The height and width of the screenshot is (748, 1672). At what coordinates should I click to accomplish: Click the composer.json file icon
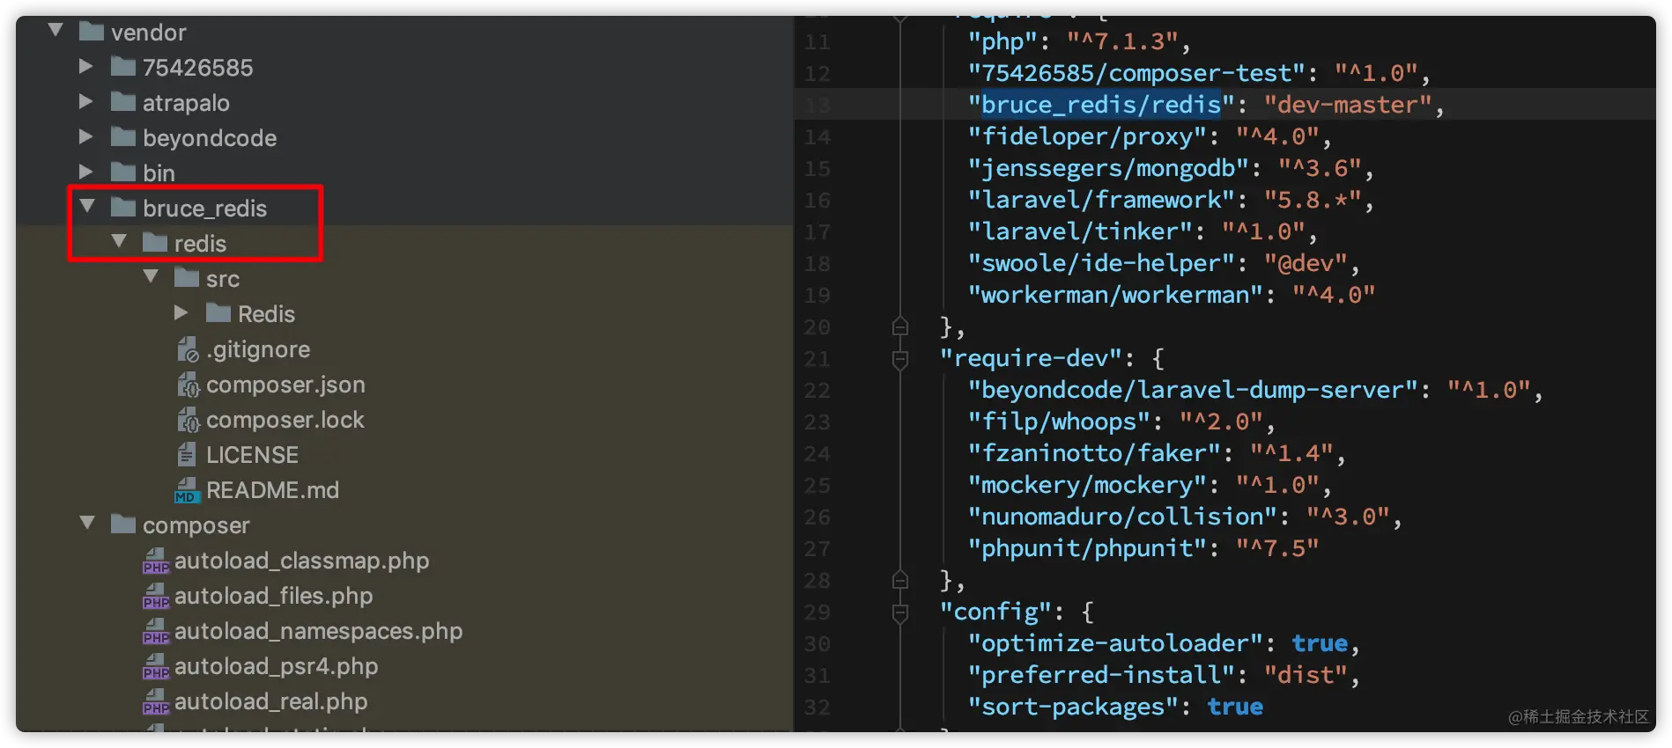tap(188, 385)
